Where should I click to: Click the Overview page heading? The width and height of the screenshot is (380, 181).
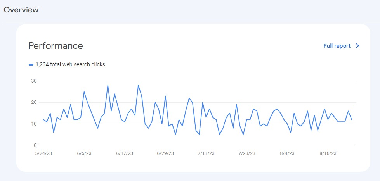(x=21, y=10)
